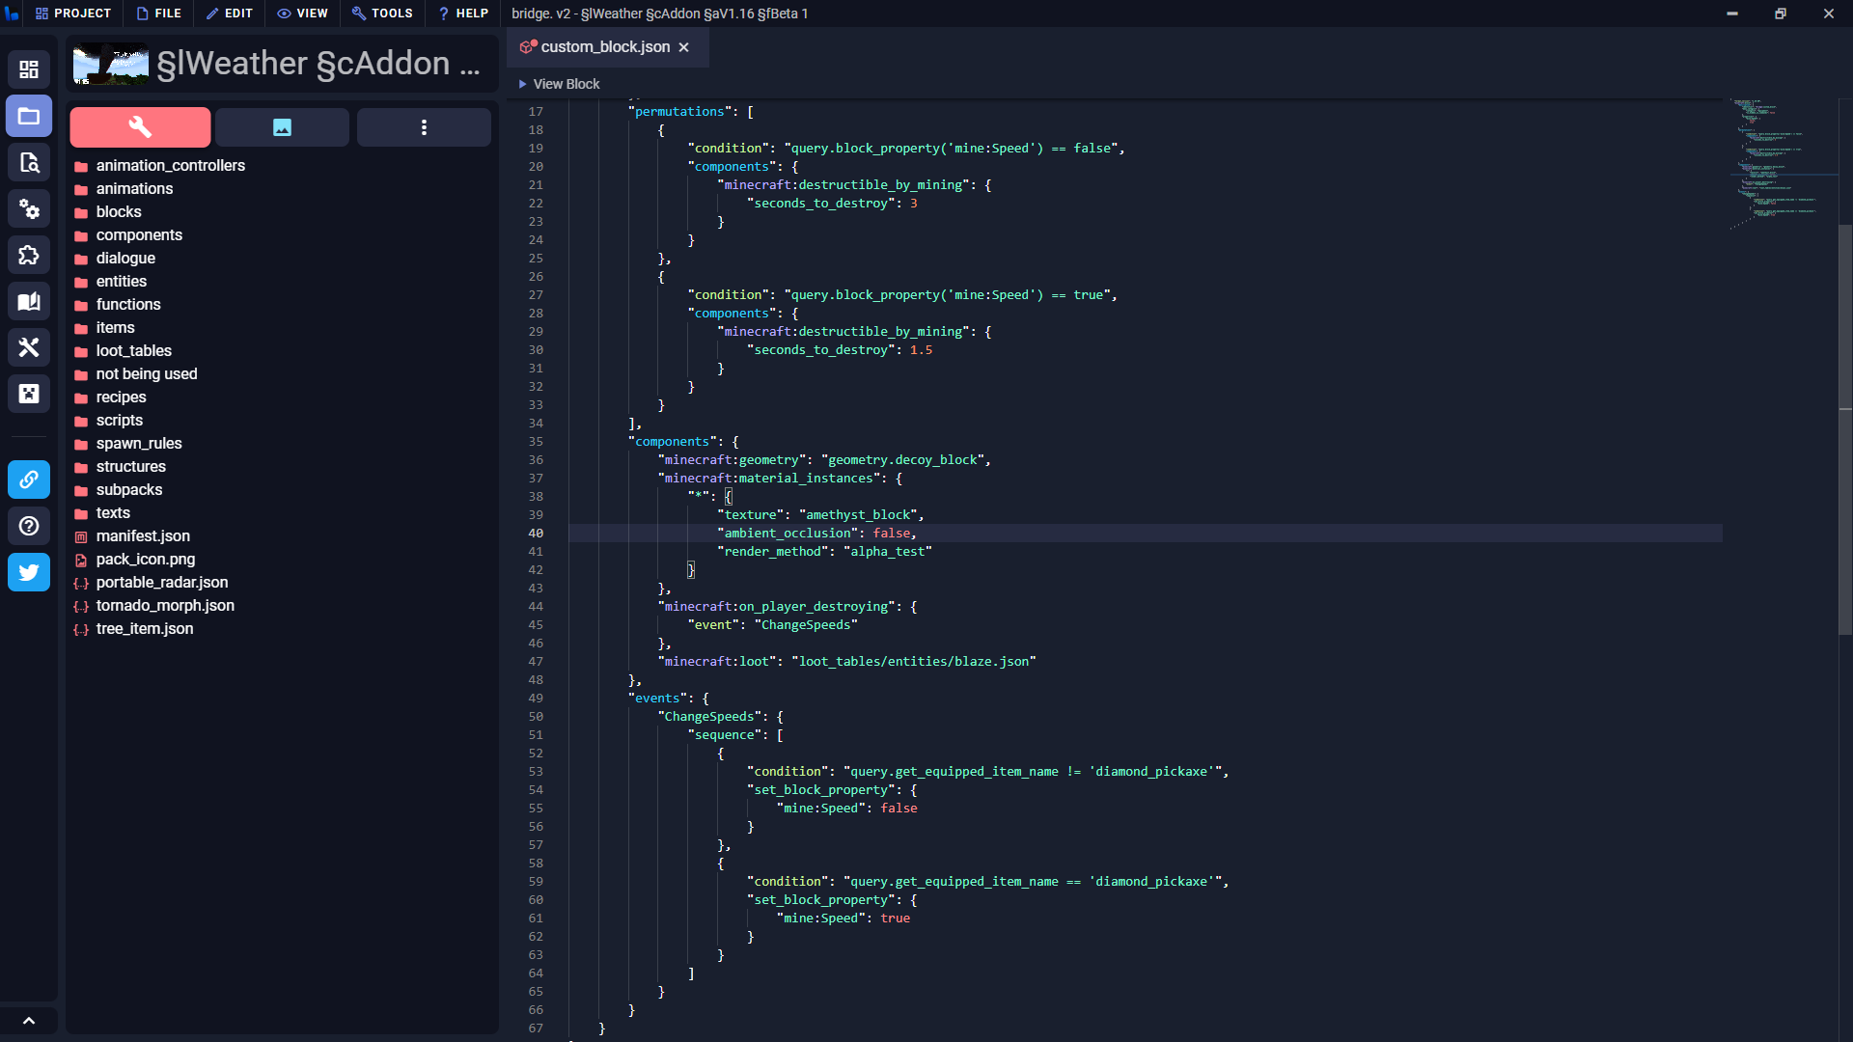Click the question mark help circle icon
Image resolution: width=1853 pixels, height=1042 pixels.
point(29,526)
